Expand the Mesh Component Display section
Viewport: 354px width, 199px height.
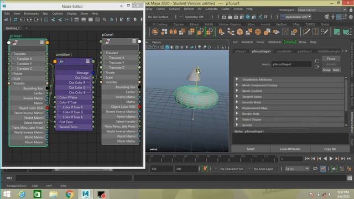[x=237, y=85]
